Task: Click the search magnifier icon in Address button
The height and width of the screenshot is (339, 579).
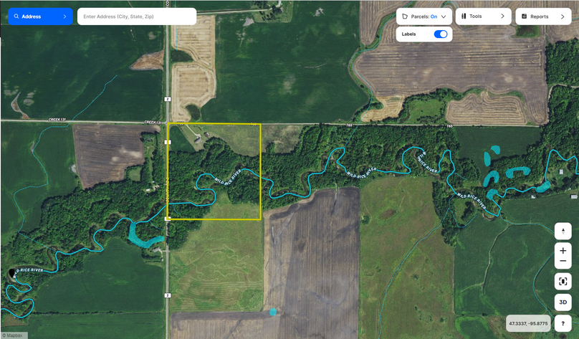Action: [x=16, y=16]
